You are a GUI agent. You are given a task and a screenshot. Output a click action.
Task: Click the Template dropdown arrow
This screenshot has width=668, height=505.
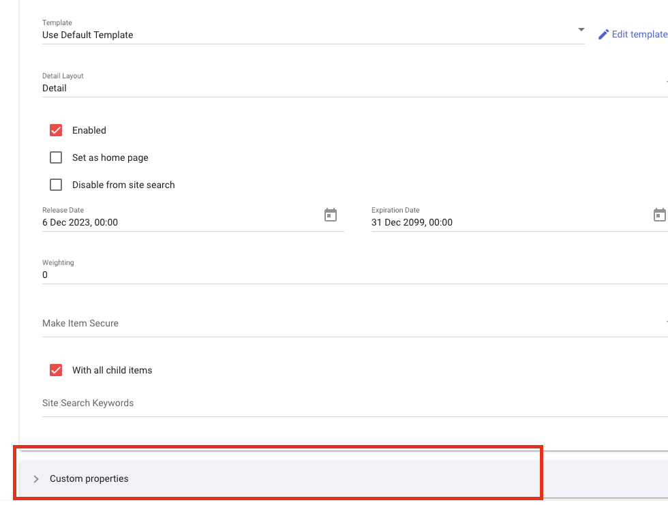581,30
